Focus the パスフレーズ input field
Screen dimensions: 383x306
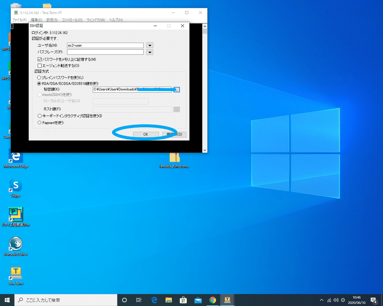105,52
